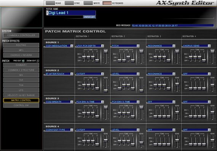Open the TVF page
This screenshot has height=151, width=217.
point(21,80)
